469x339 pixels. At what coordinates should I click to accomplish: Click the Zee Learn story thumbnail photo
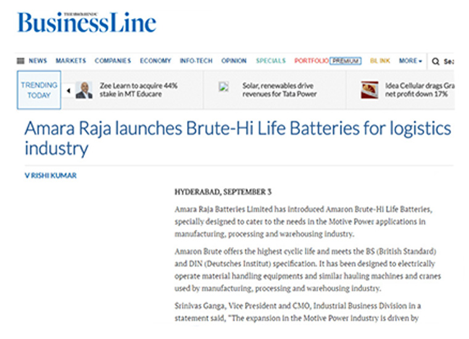[84, 90]
